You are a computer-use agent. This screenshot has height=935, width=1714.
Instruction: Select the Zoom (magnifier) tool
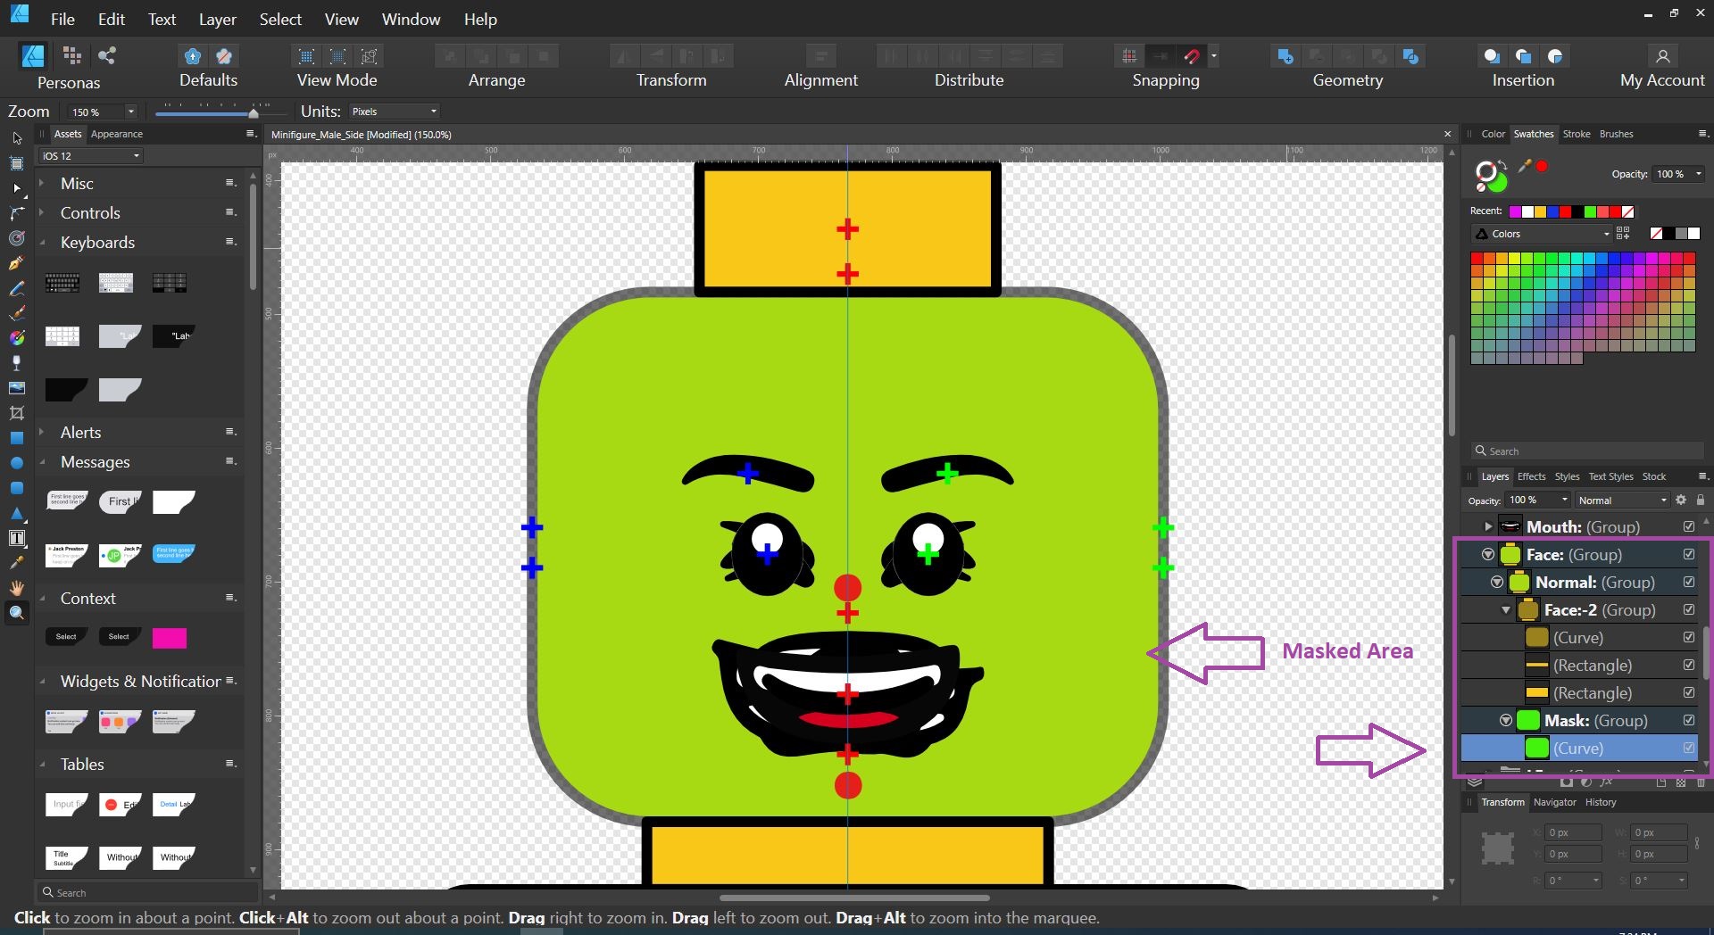coord(16,613)
